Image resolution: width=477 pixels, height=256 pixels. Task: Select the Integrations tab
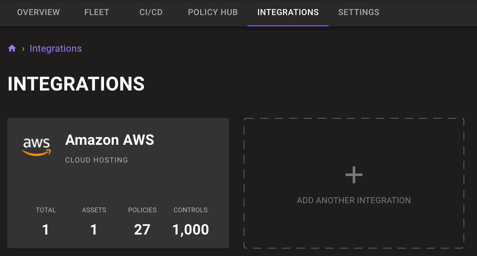coord(288,12)
